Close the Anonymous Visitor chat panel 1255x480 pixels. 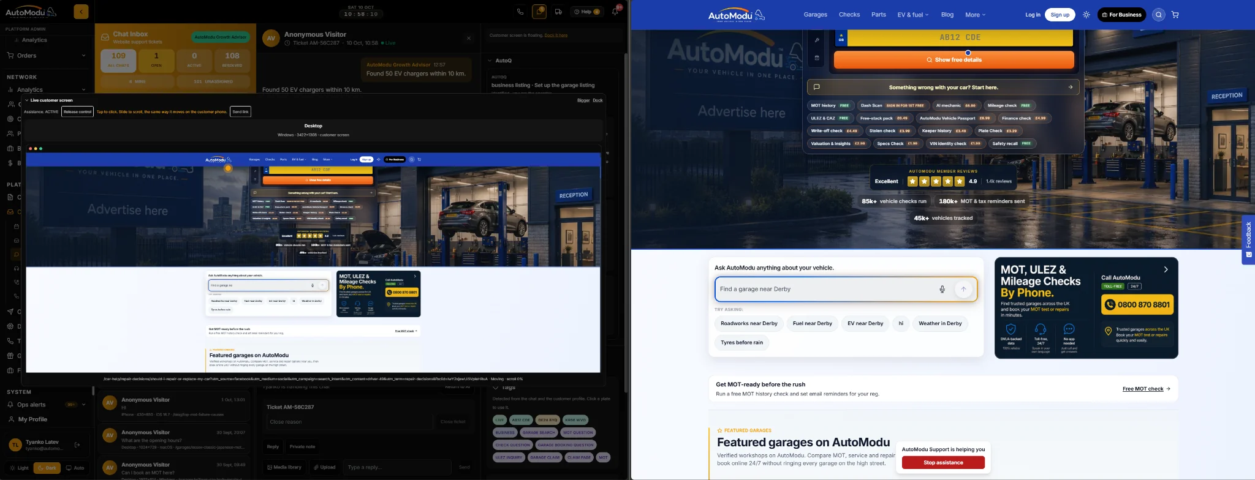coord(469,38)
